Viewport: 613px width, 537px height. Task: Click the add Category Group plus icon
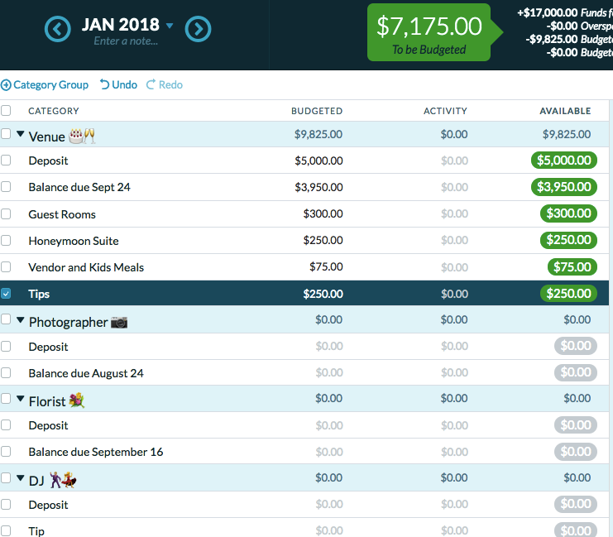pos(6,85)
